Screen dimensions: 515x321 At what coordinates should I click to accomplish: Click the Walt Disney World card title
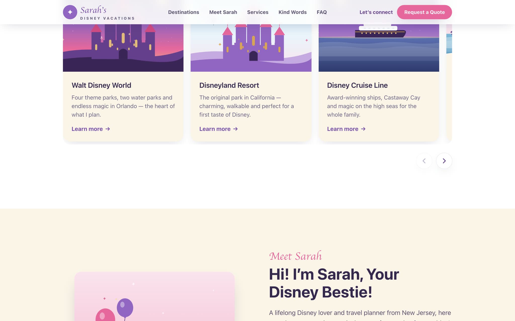101,85
